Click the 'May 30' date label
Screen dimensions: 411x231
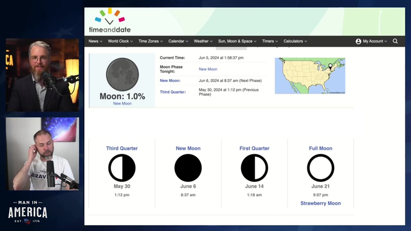[x=122, y=186]
